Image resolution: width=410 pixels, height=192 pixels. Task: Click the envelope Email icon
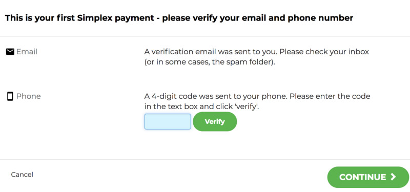point(10,52)
